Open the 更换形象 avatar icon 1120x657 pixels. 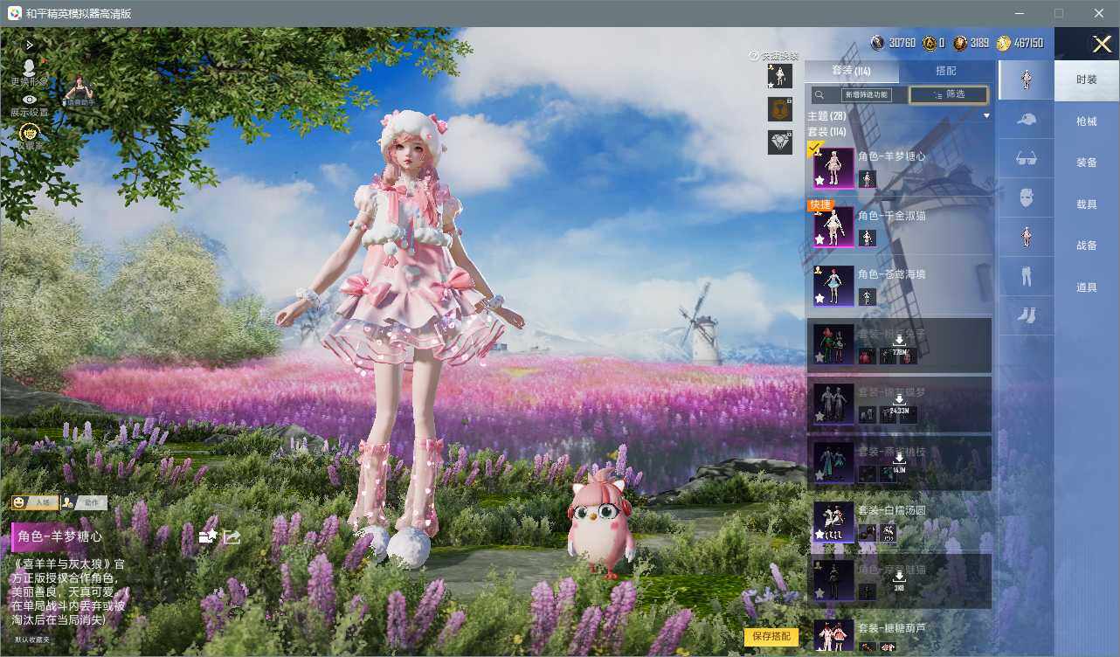pos(29,68)
